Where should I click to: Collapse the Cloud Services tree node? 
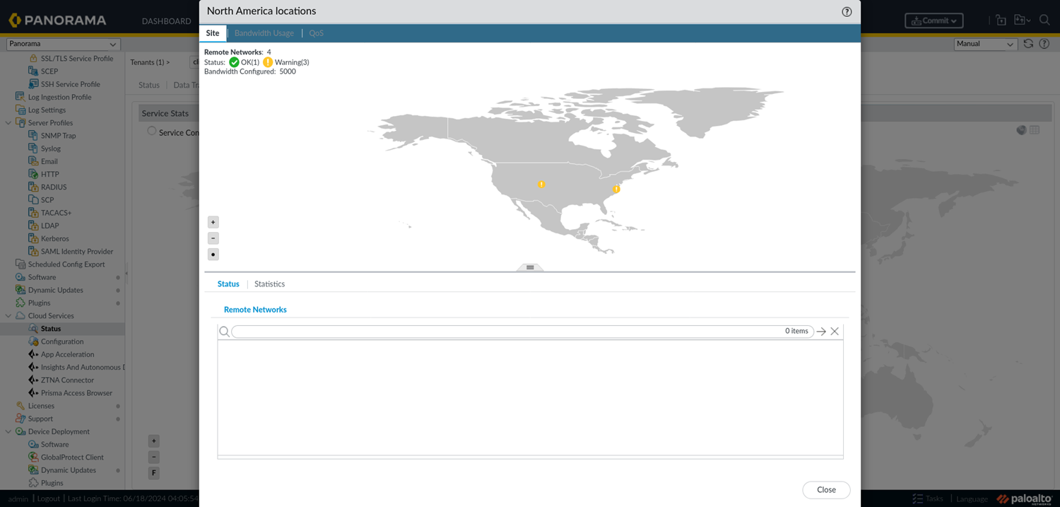[x=8, y=316]
